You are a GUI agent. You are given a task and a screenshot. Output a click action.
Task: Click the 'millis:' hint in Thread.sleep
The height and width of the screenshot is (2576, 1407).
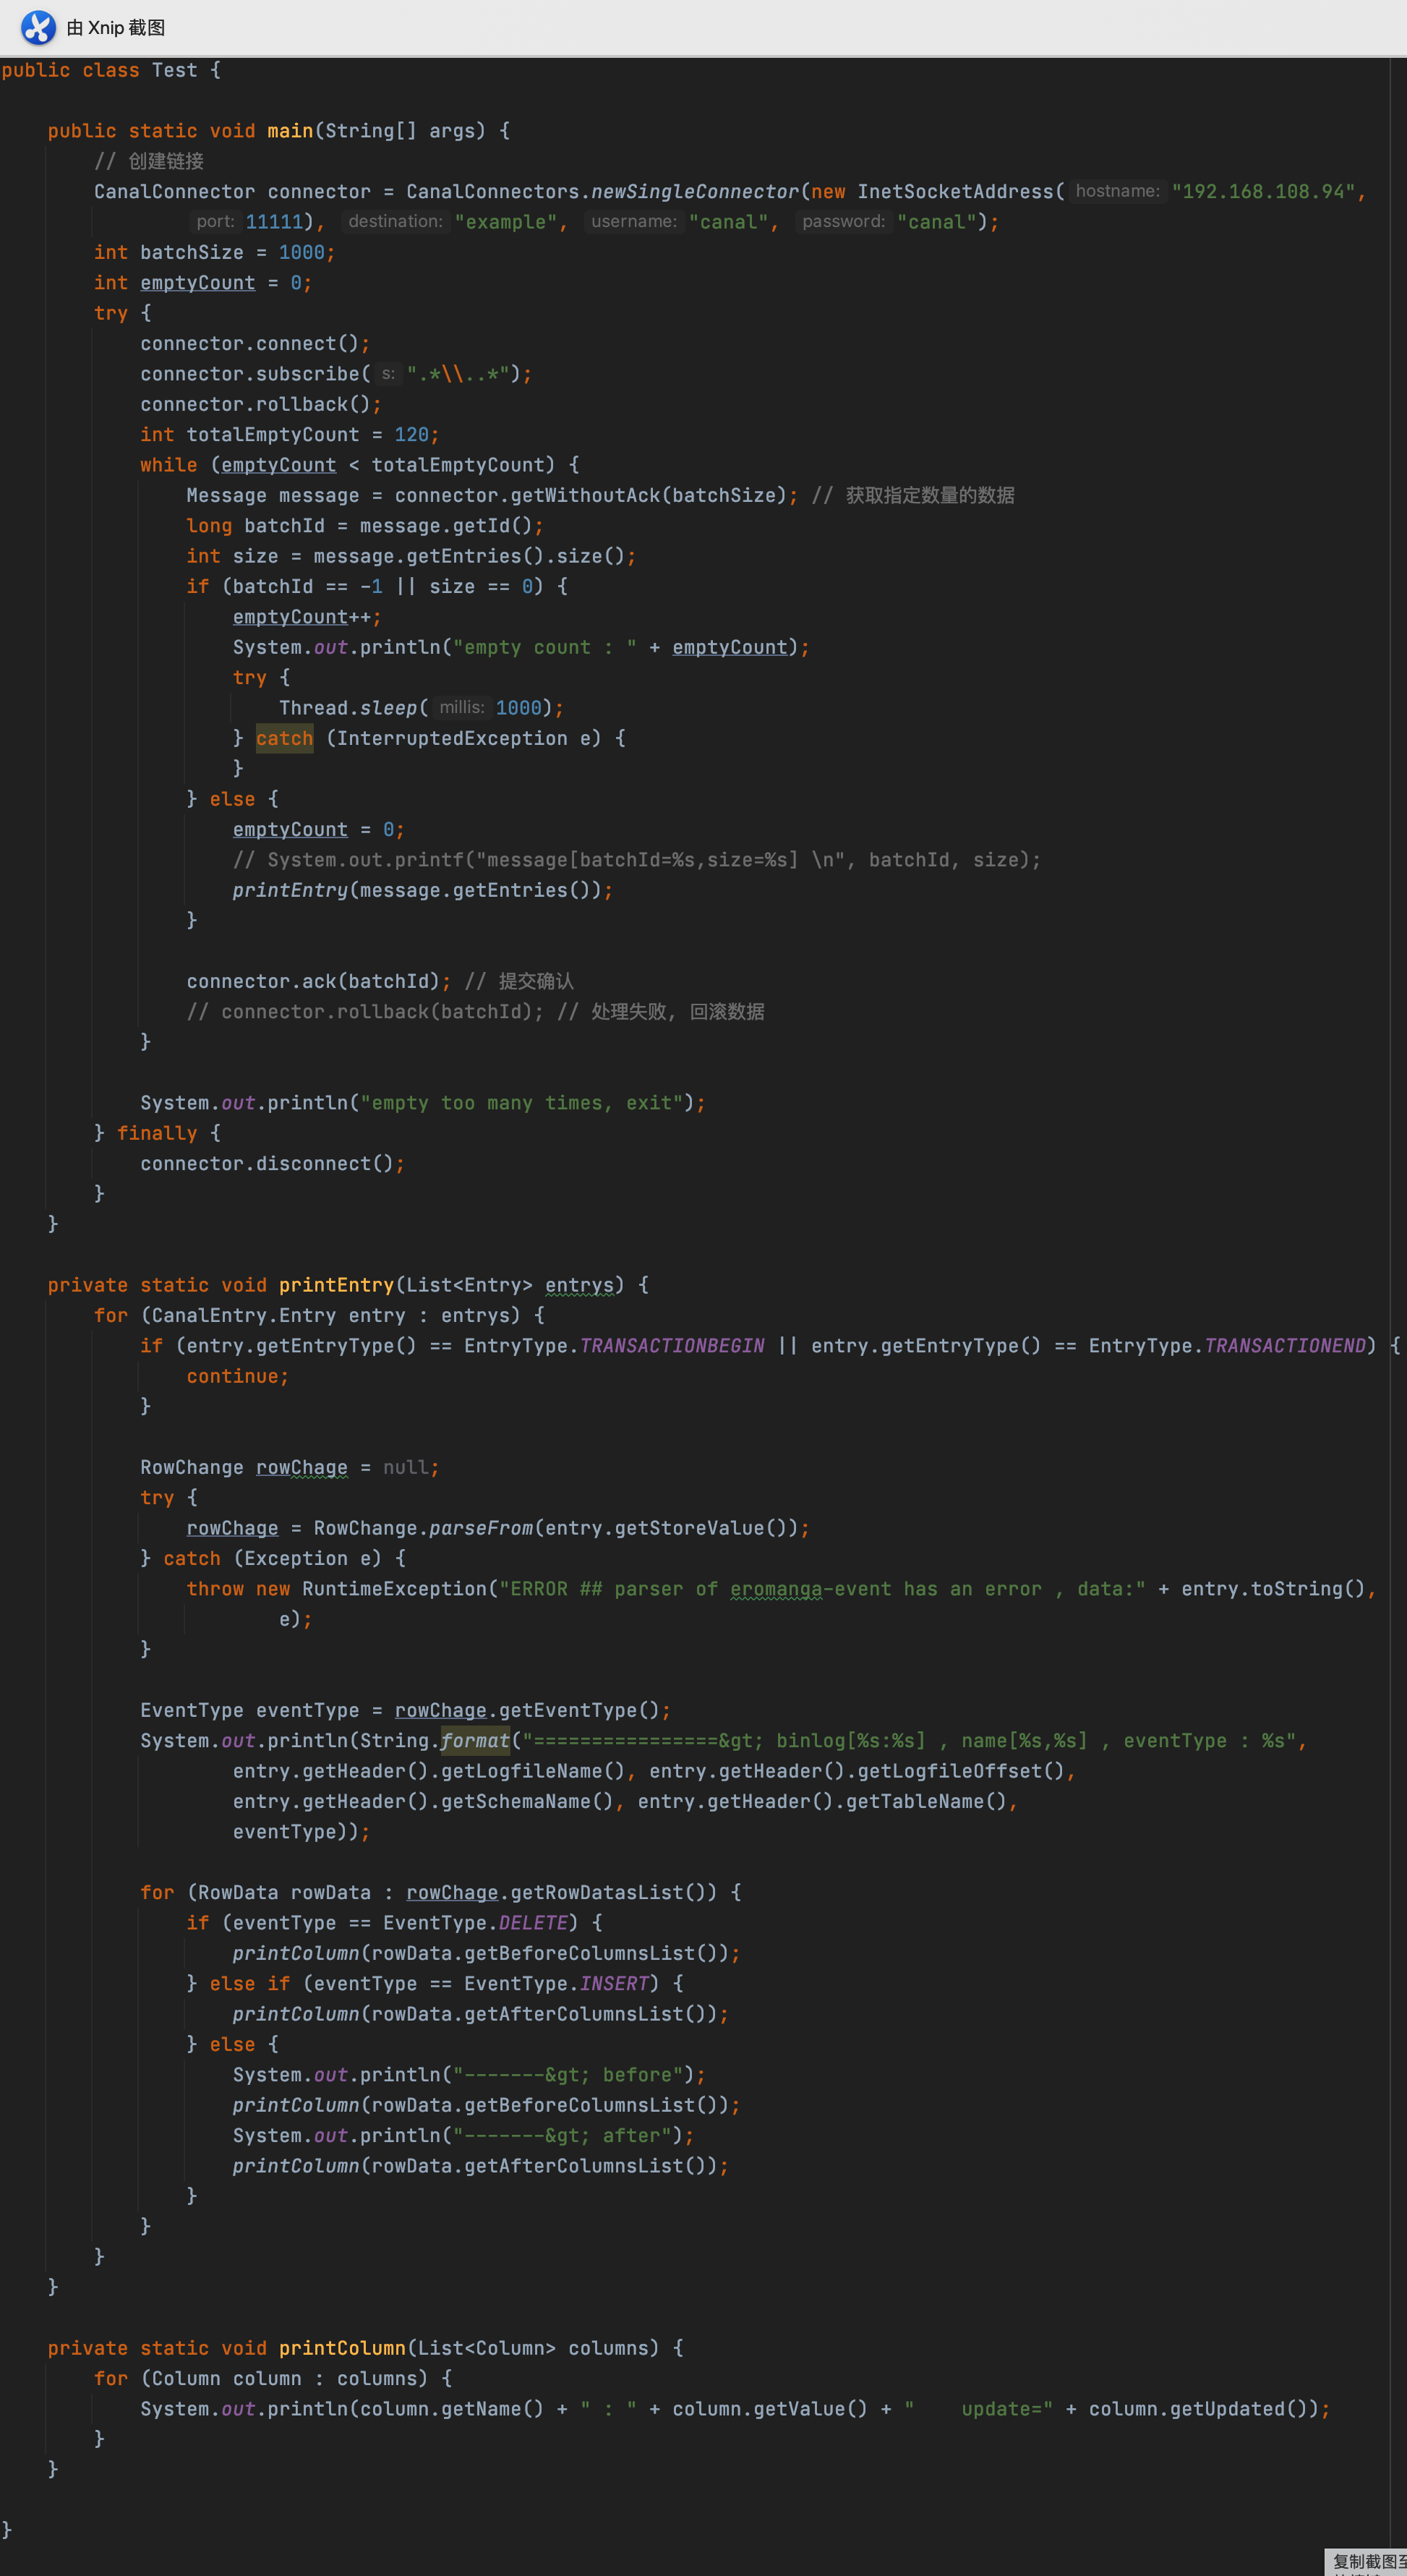[x=461, y=708]
